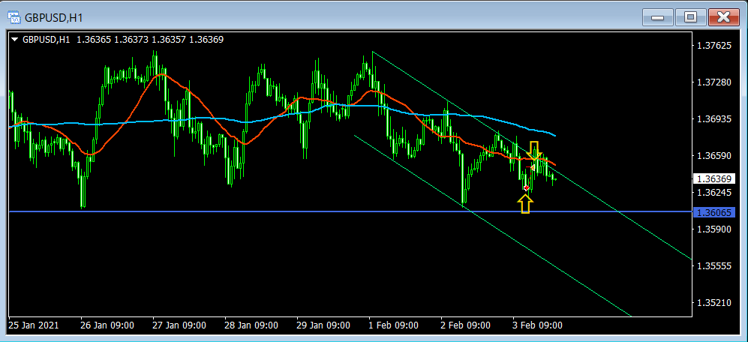Close the GBPUSD,H1 chart window
The image size is (748, 342).
point(723,18)
